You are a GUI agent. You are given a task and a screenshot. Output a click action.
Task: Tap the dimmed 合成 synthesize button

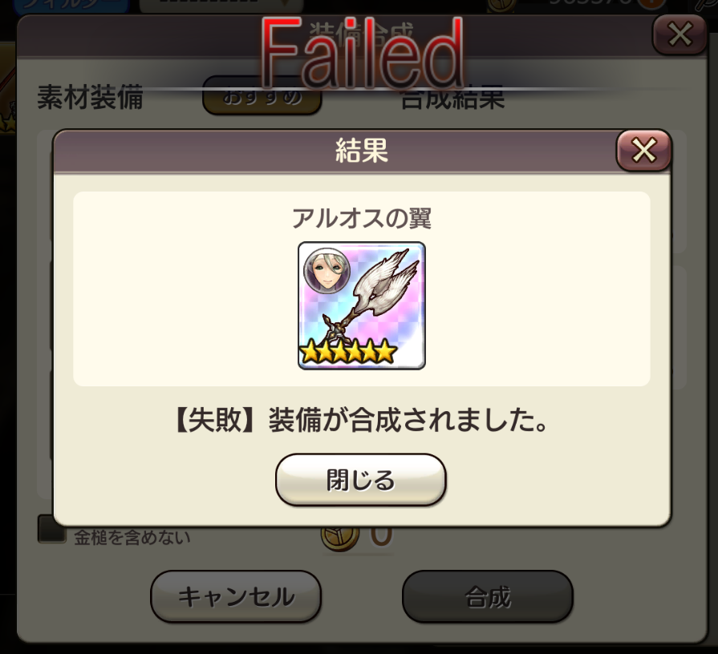(488, 596)
